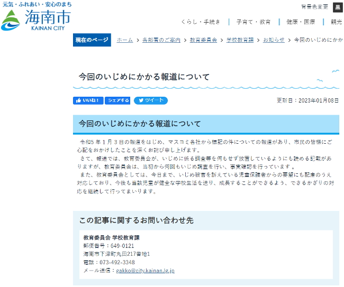Go to ホーム breadcrumb link

click(x=124, y=40)
